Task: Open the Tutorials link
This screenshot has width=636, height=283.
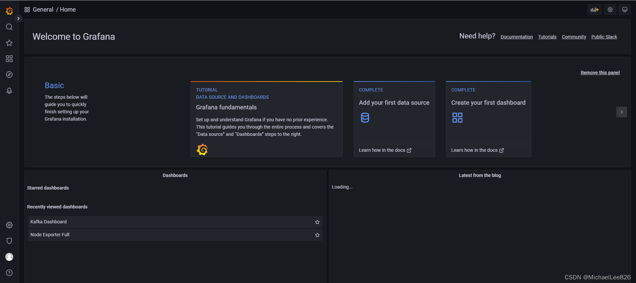Action: click(x=547, y=37)
